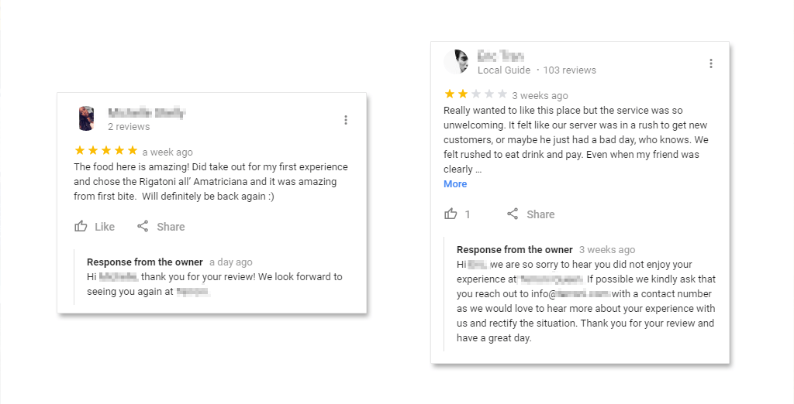Viewport: 794px width, 404px height.
Task: Click the fifth gold star of the five-star rating
Action: [x=133, y=150]
